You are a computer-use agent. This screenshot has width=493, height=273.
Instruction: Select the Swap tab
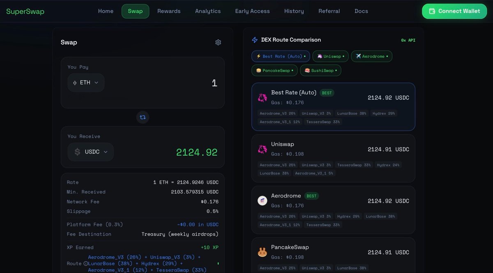(x=135, y=11)
